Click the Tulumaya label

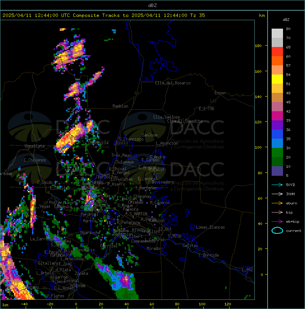point(125,162)
